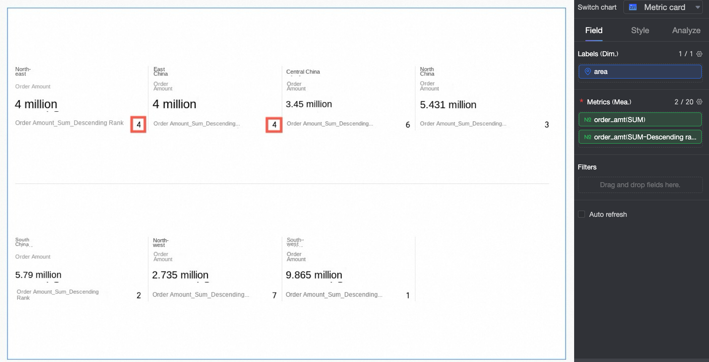Click the Central China card title
The width and height of the screenshot is (709, 362).
[x=303, y=72]
